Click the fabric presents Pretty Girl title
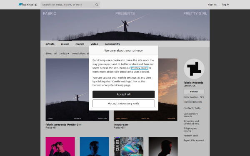250x156 pixels. (x=63, y=125)
